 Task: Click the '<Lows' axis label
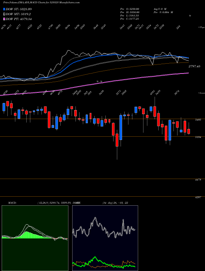tap(201, 93)
